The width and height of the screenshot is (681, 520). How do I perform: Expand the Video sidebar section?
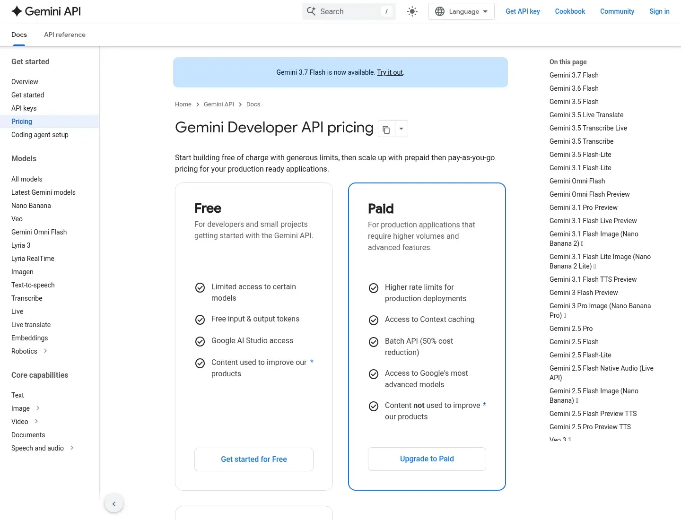[x=36, y=421]
